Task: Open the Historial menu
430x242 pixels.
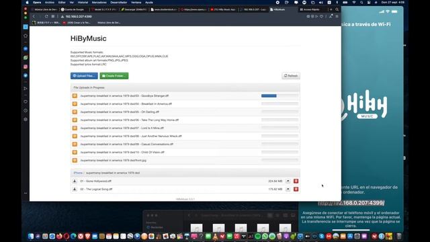Action: pyautogui.click(x=83, y=3)
